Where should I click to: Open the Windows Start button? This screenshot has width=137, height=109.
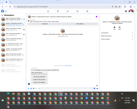(2, 100)
